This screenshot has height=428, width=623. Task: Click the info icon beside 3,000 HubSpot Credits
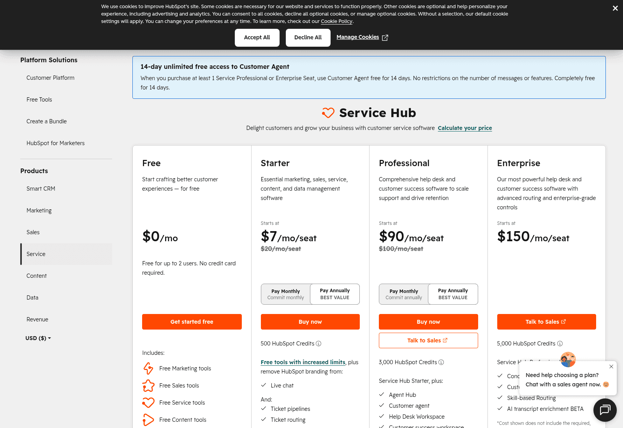click(x=441, y=362)
